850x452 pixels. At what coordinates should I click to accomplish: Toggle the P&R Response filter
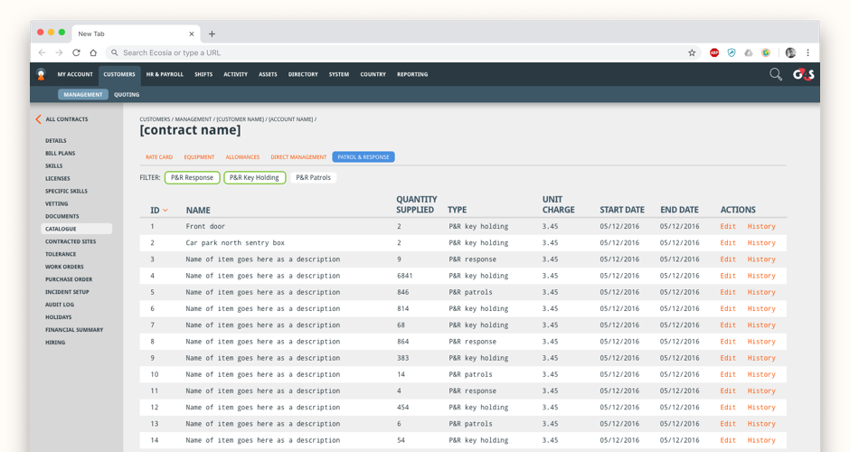click(192, 178)
